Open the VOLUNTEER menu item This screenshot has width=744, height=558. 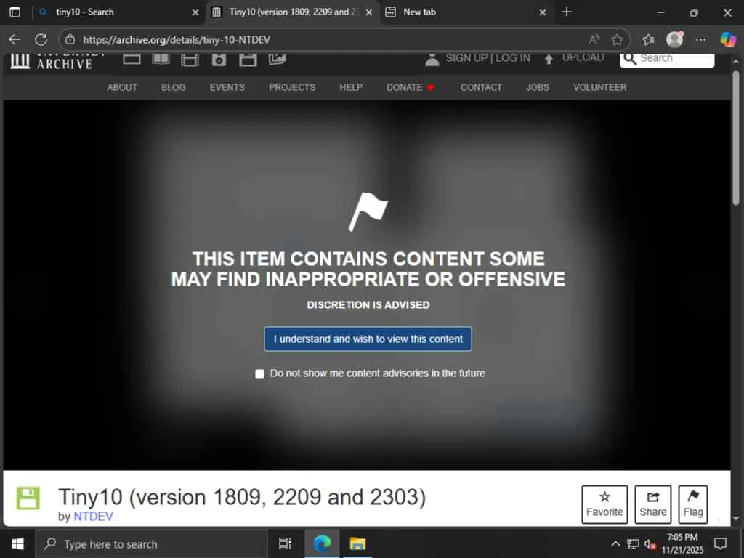(599, 87)
